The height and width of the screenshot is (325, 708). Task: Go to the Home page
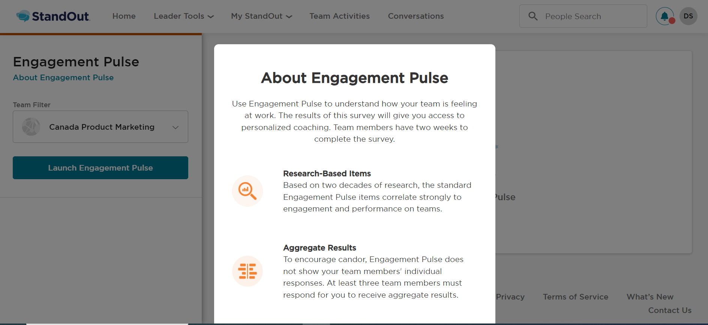click(x=124, y=16)
